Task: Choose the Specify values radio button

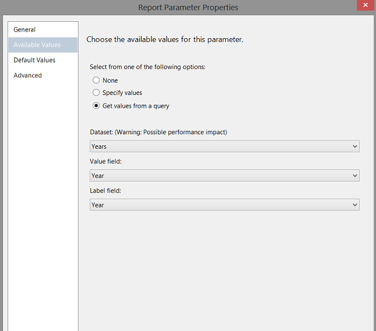Action: click(x=96, y=93)
